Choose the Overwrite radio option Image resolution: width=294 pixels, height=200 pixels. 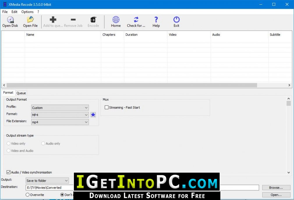(x=28, y=195)
